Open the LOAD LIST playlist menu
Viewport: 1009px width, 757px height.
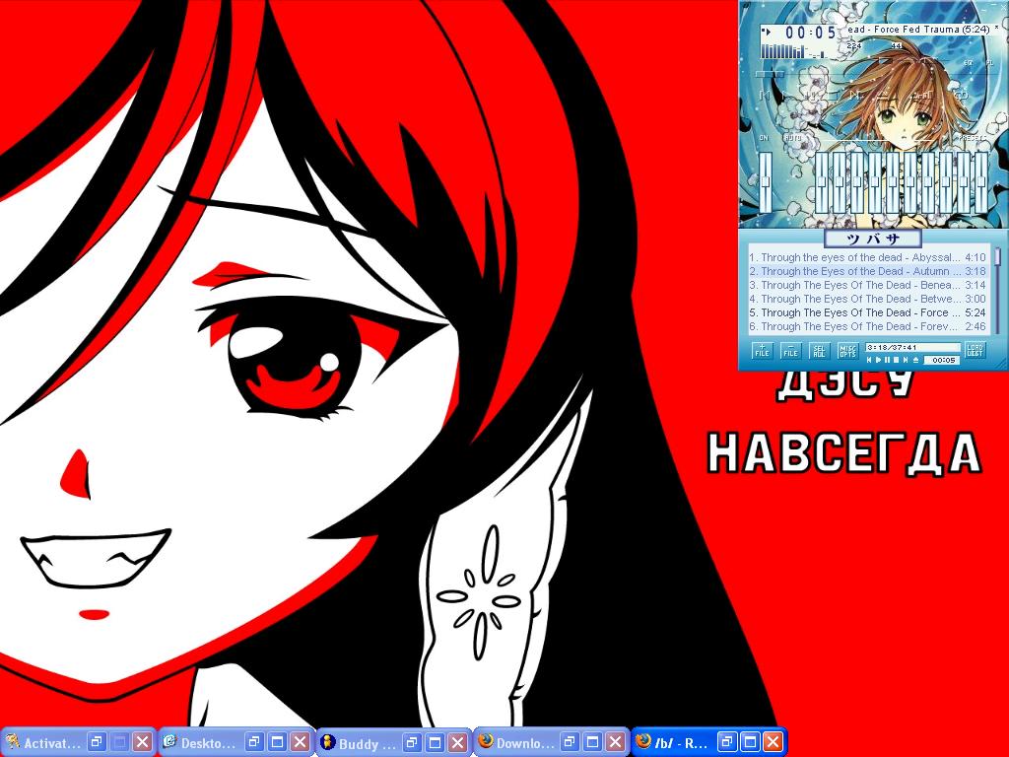tap(975, 350)
